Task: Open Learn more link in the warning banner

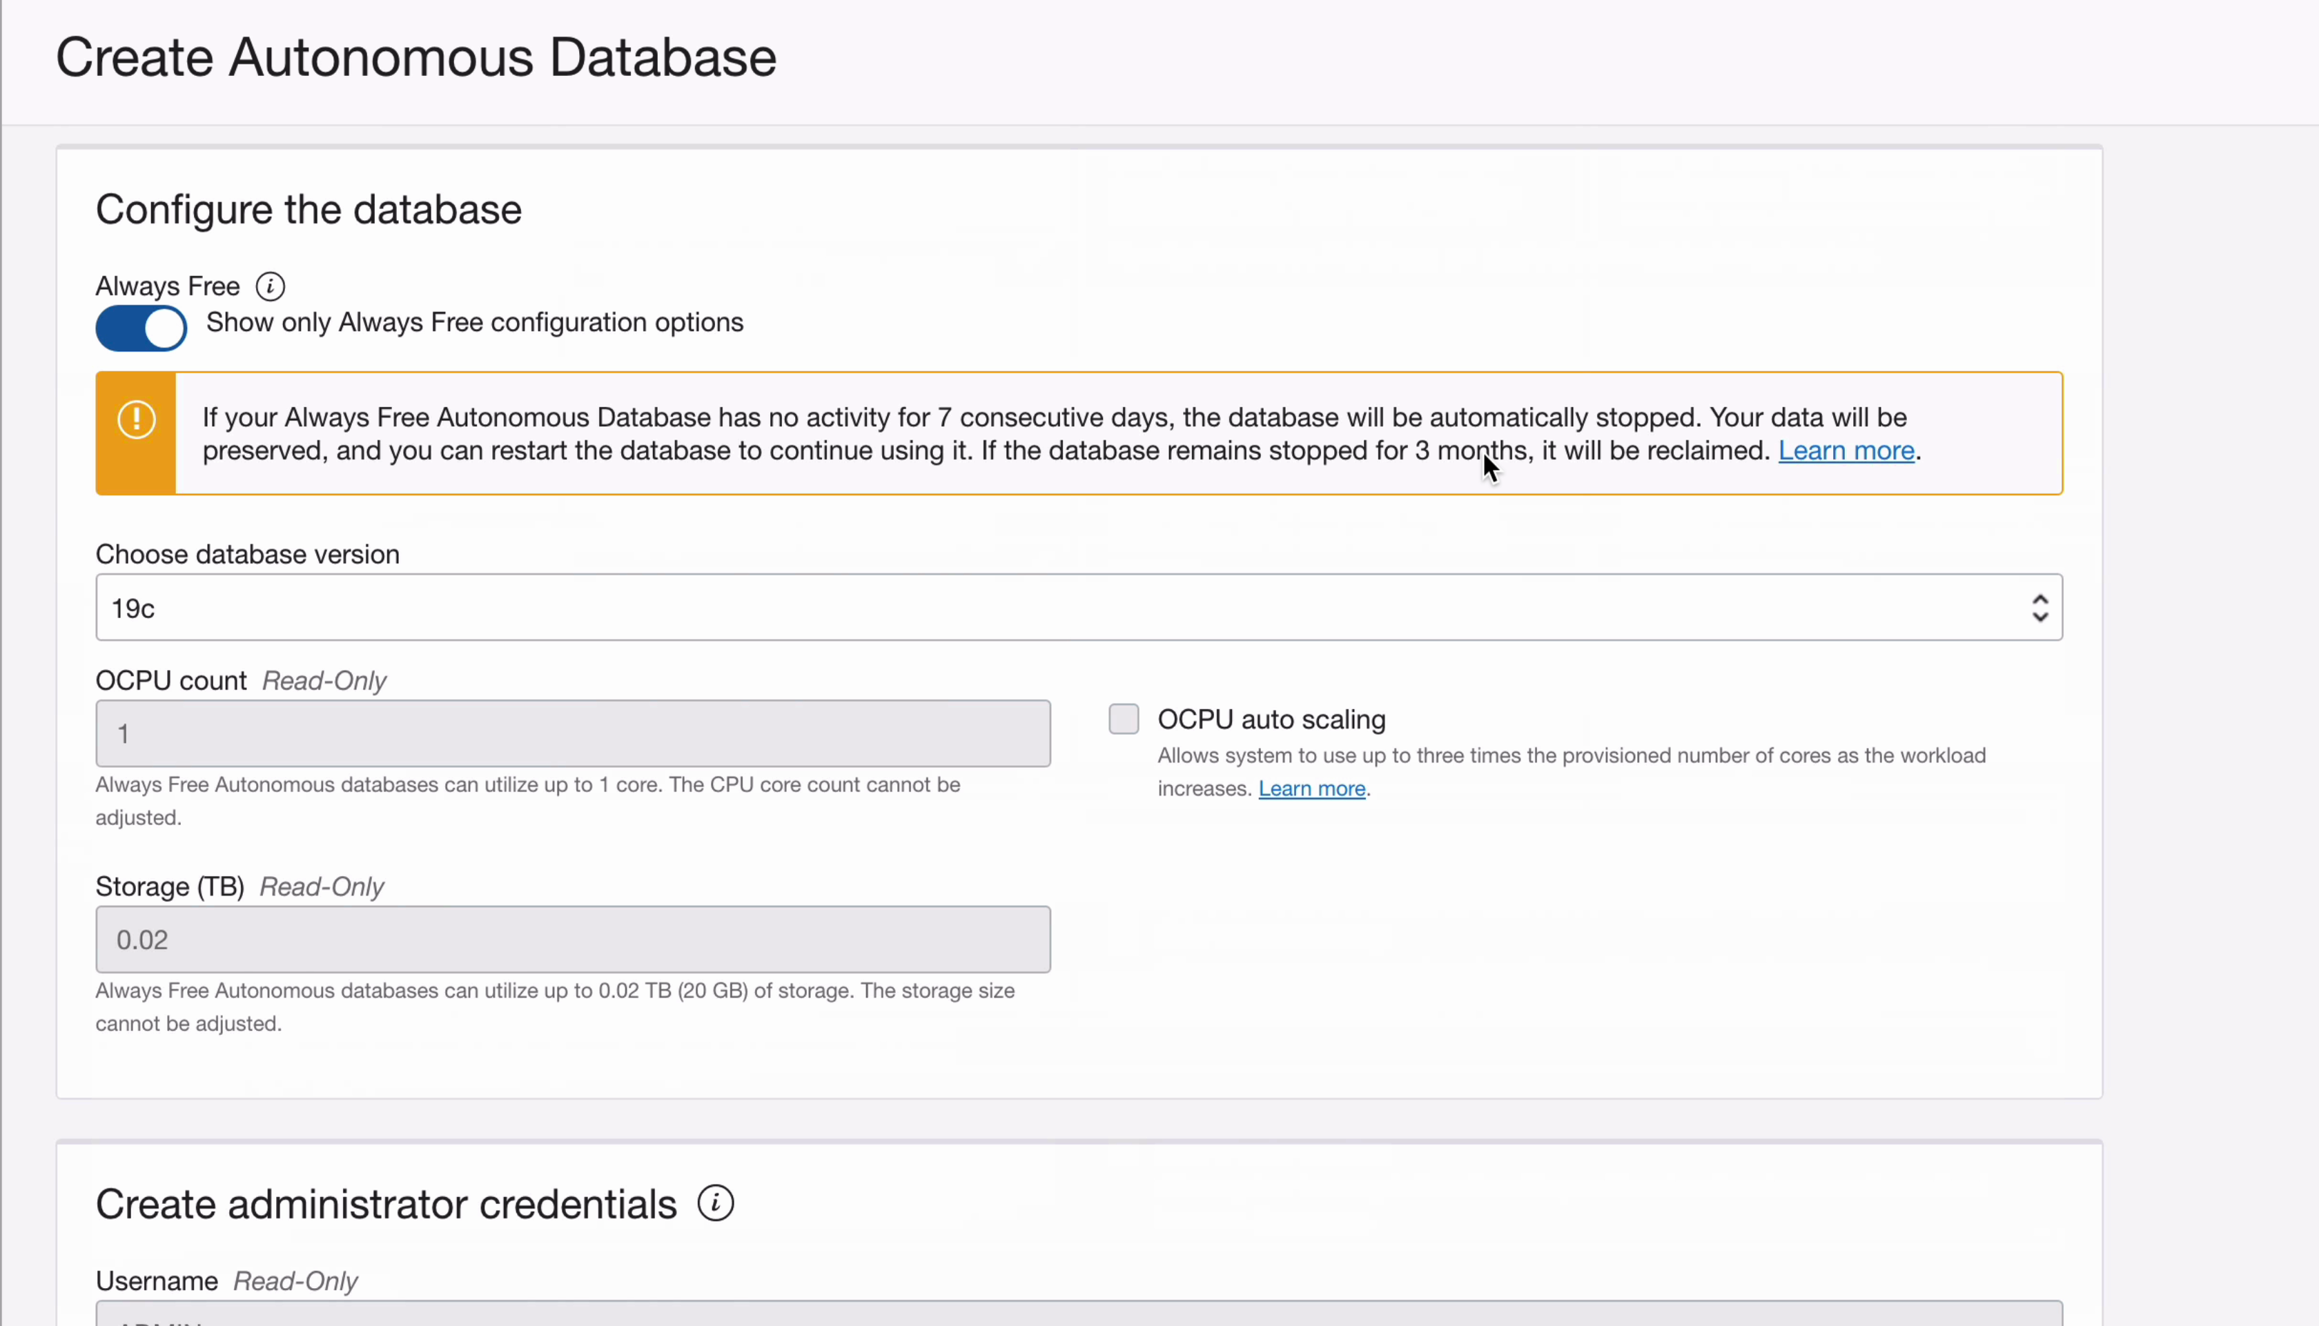Action: coord(1846,451)
